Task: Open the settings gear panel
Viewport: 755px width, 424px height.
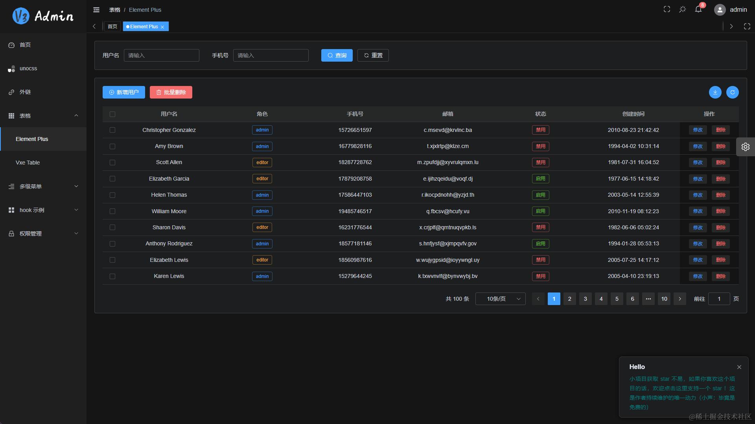Action: (745, 147)
